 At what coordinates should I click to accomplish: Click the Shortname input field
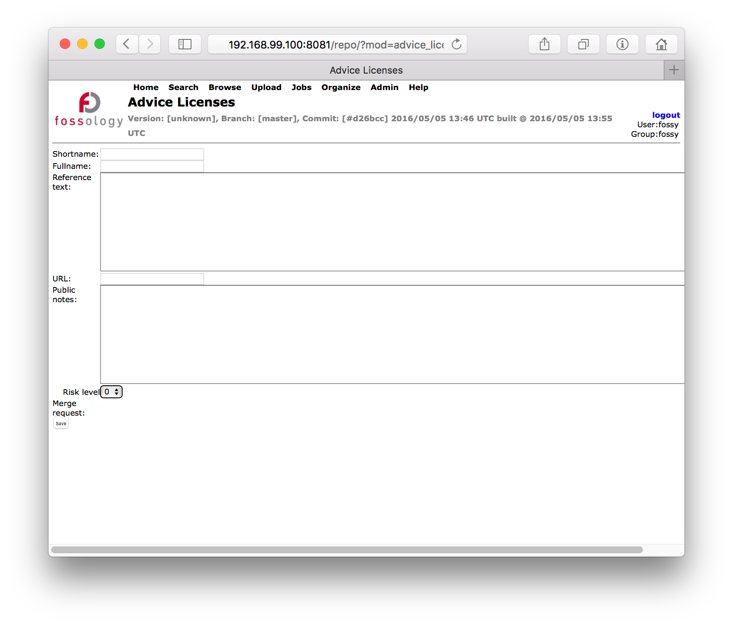[x=152, y=155]
